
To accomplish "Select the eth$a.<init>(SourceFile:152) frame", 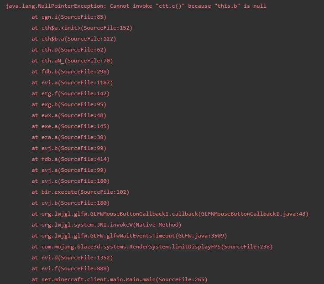I will [x=82, y=28].
